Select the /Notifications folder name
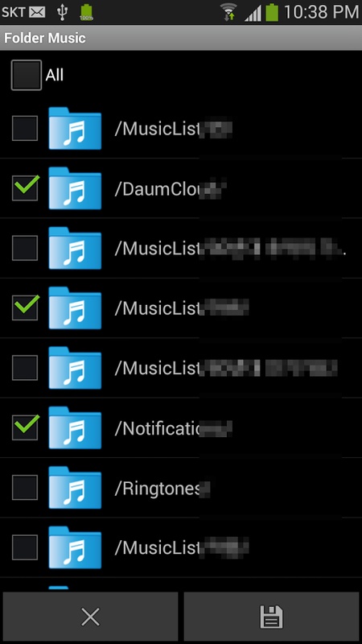 click(173, 428)
